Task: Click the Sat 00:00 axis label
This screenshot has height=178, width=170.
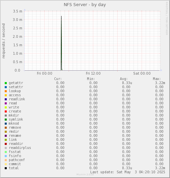Action: tap(142, 73)
